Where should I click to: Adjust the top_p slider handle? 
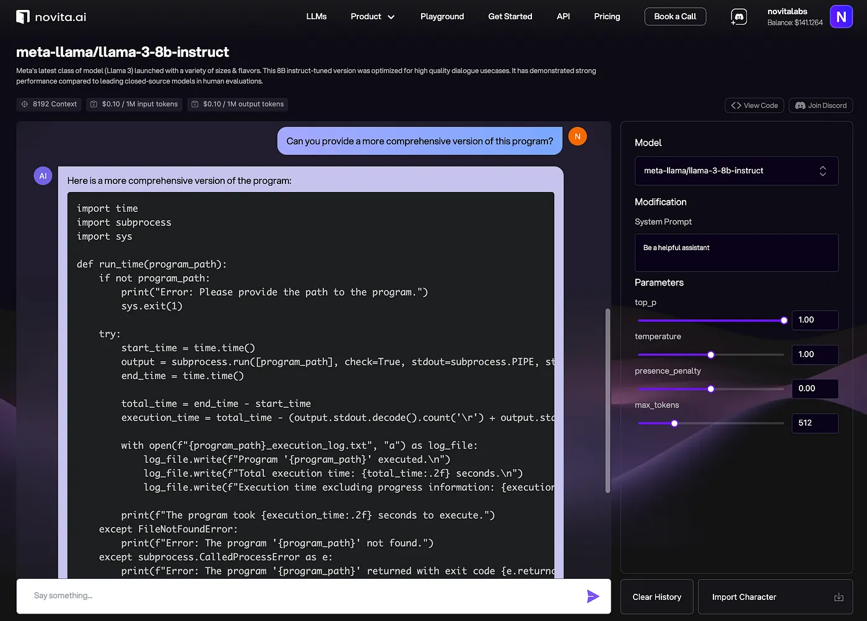[784, 320]
